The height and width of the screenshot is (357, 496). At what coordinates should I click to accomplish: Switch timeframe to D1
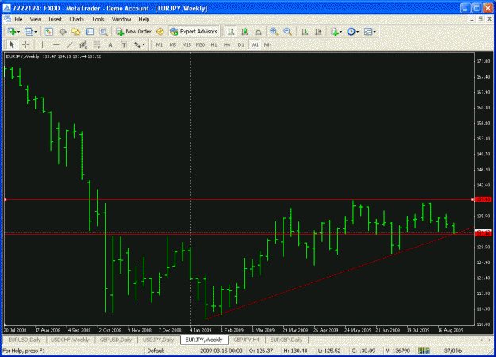[240, 45]
